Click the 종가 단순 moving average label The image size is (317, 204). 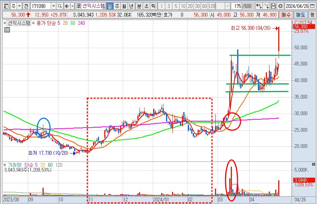tap(46, 23)
